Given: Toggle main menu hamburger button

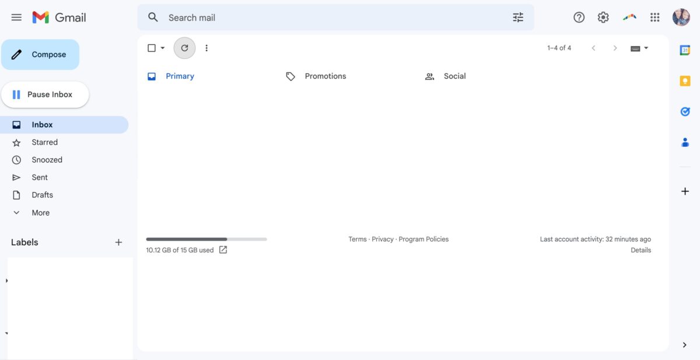Looking at the screenshot, I should pos(16,17).
